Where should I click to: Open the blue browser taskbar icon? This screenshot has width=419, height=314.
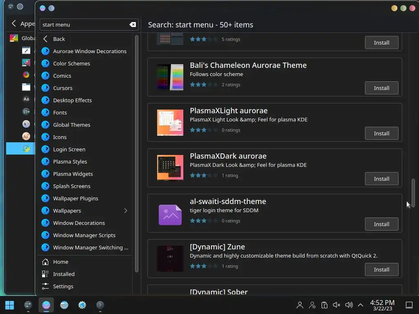[64, 305]
